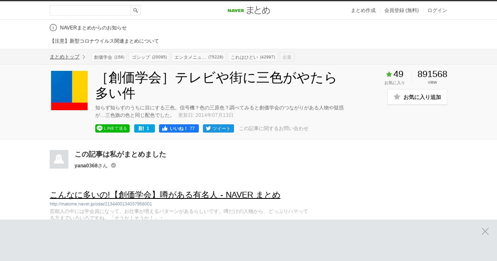Screen dimensions: 497x261
Task: Share via LINEで送る button
Action: point(112,128)
